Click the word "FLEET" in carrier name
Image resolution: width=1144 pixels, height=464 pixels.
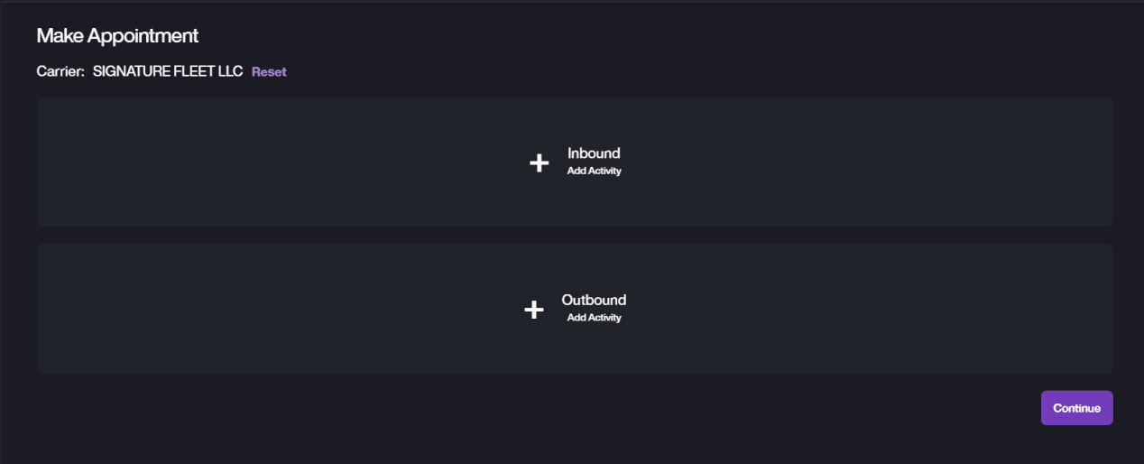188,71
